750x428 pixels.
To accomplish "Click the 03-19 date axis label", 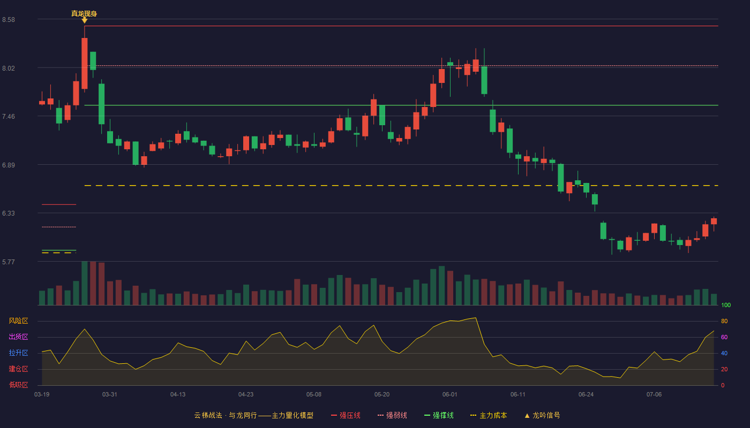I will point(42,394).
